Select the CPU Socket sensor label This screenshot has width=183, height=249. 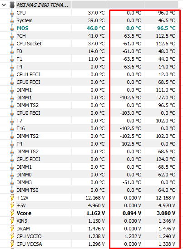point(29,44)
